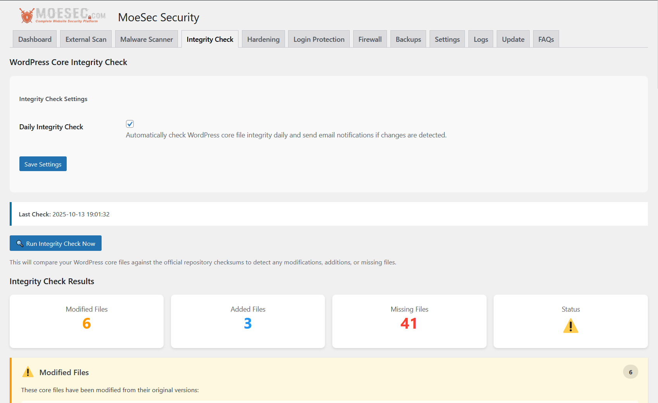Click the magnifying glass icon on Run button
658x403 pixels.
click(20, 244)
